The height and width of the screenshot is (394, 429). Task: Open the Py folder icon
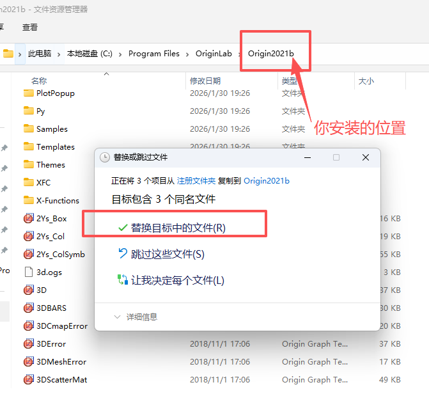[x=29, y=111]
